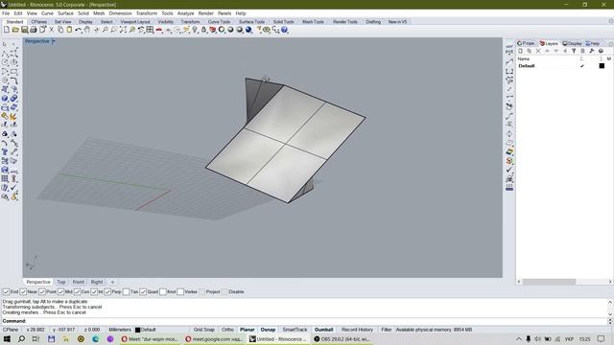Click the 4 Viewports grid icon
Screen dimensions: 614x345
[150, 30]
